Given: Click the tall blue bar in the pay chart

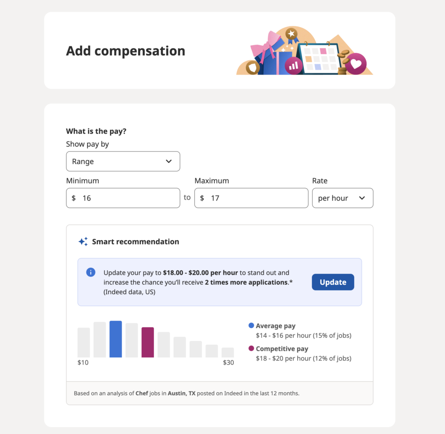Looking at the screenshot, I should click(115, 339).
